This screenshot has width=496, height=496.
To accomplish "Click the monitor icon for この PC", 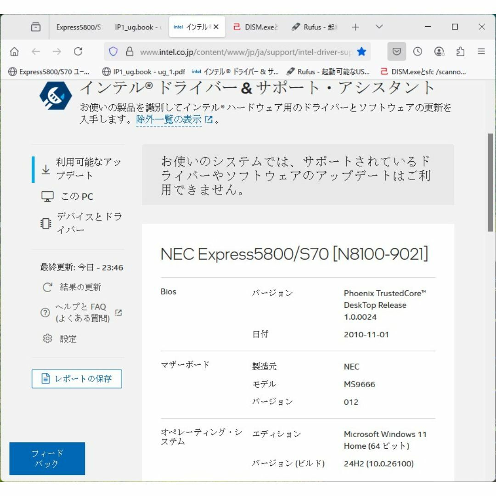I will tap(47, 197).
